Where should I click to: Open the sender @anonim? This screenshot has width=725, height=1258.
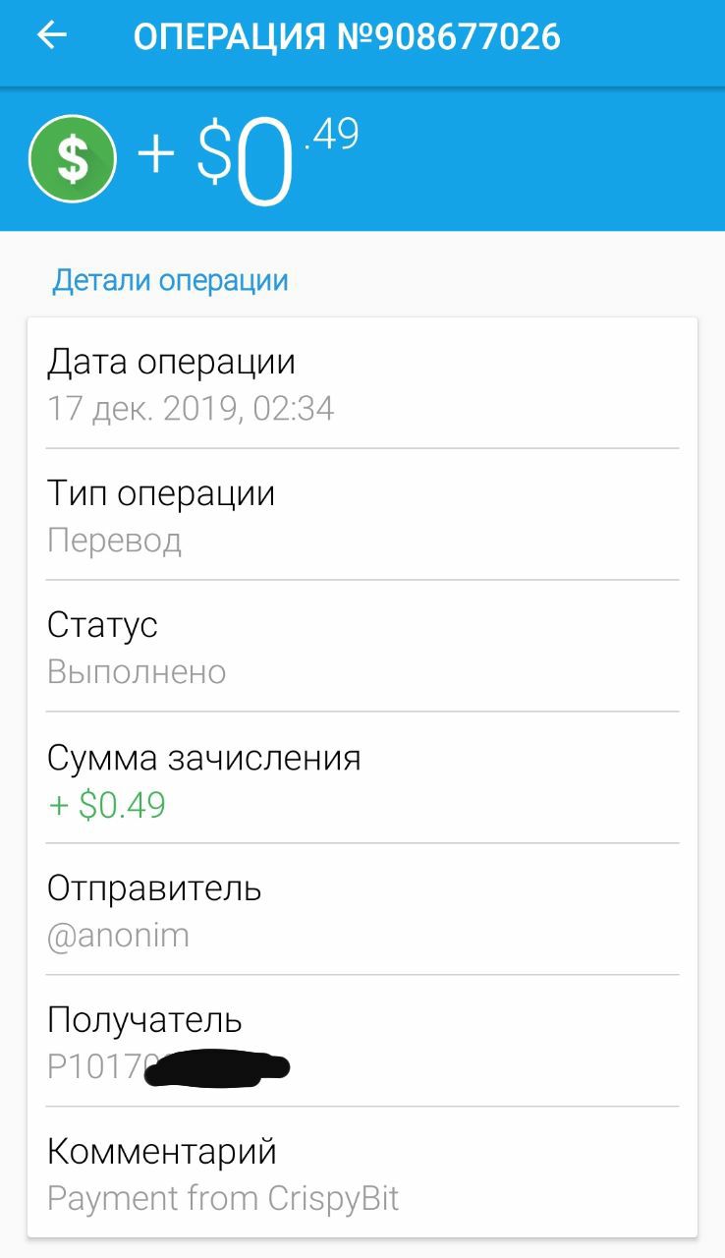click(118, 936)
